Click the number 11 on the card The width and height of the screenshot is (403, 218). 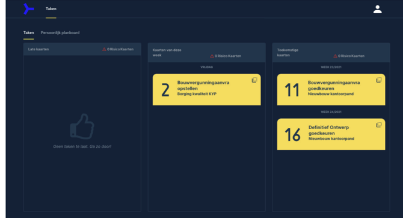tap(292, 90)
